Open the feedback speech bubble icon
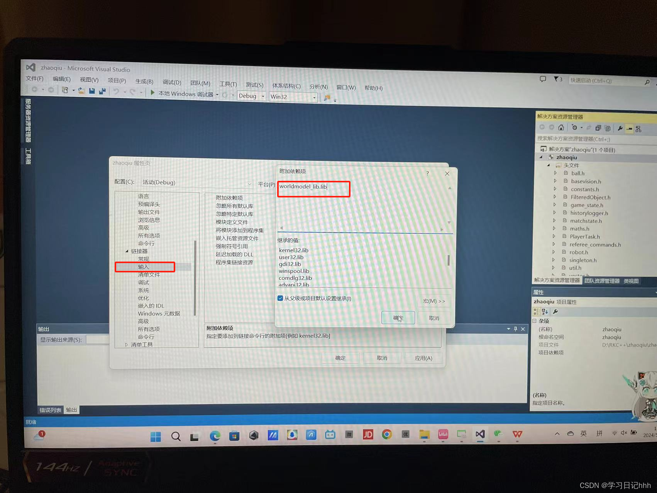Screen dimensions: 657x493 click(543, 79)
